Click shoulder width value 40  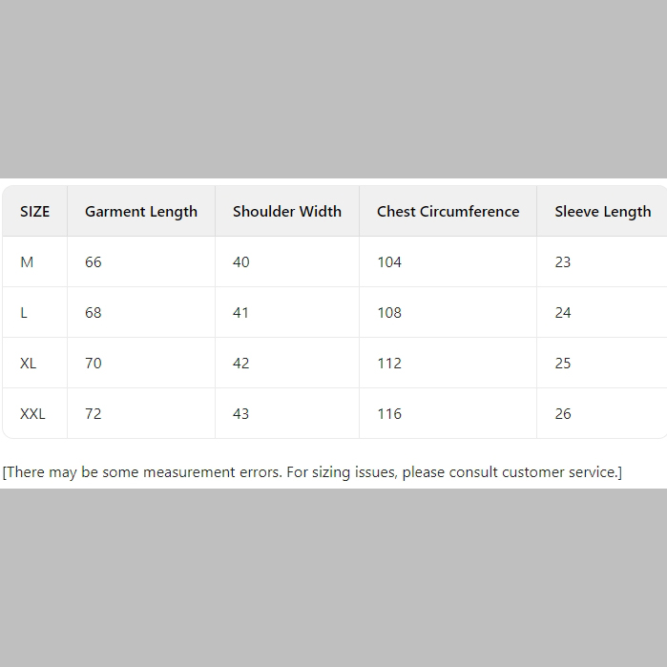tap(241, 262)
